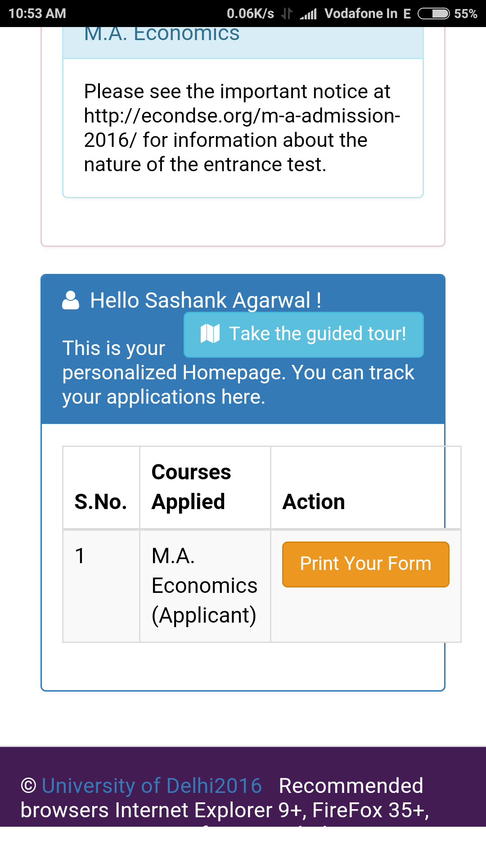Start the "Take the guided tour!" button

point(304,334)
